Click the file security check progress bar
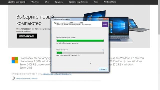This screenshot has width=160, height=90. point(80,40)
